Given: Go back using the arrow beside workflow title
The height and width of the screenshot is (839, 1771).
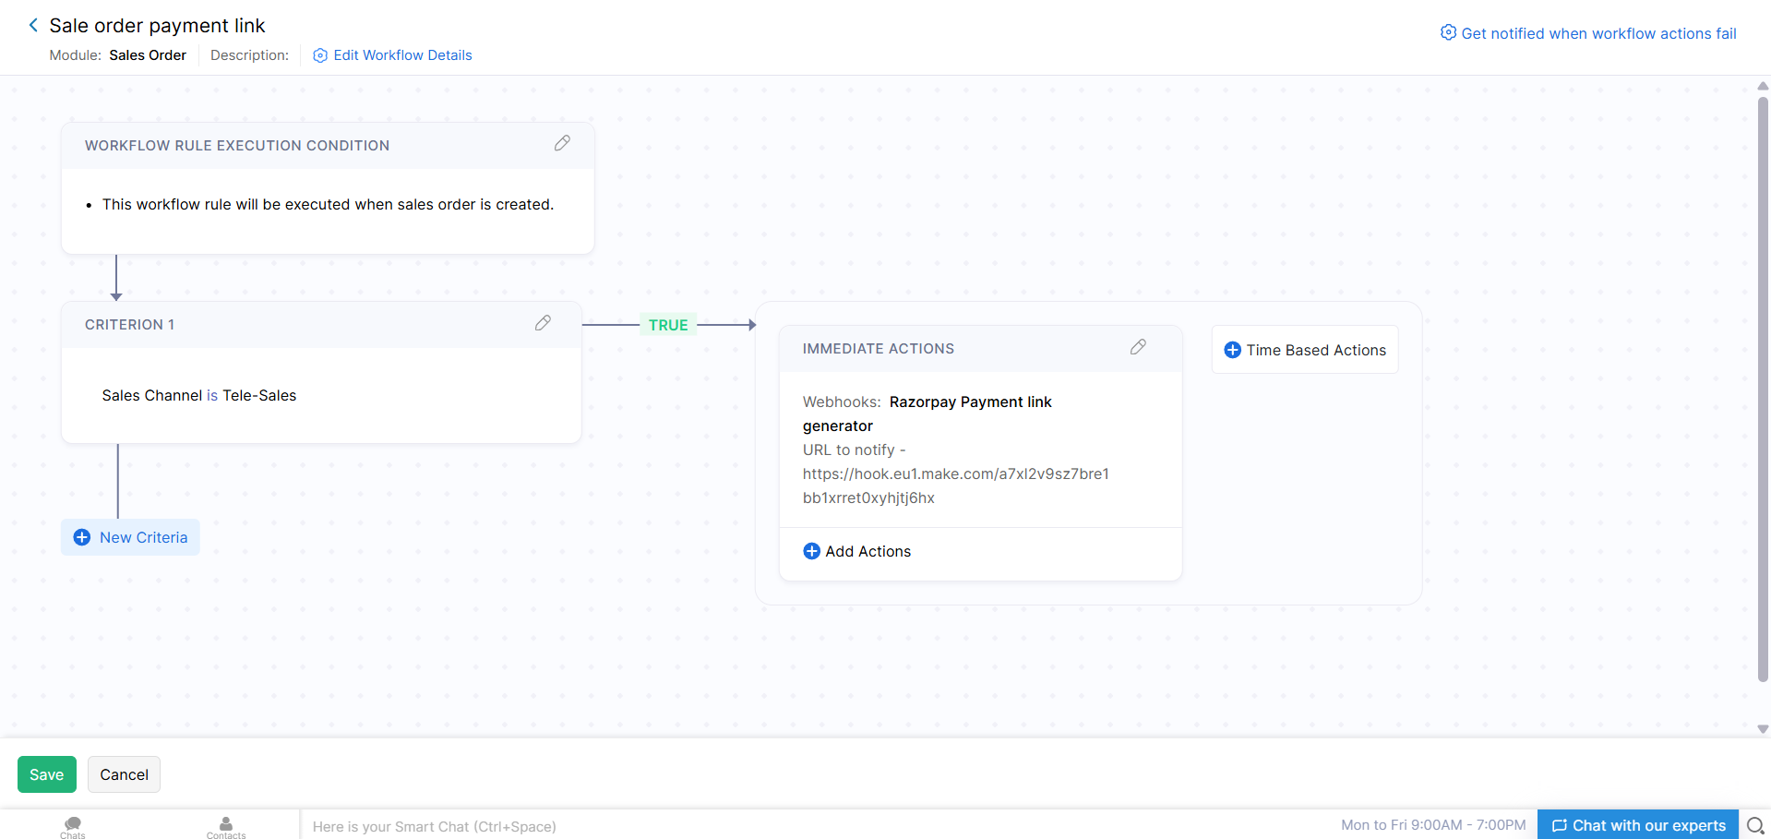Looking at the screenshot, I should coord(33,25).
